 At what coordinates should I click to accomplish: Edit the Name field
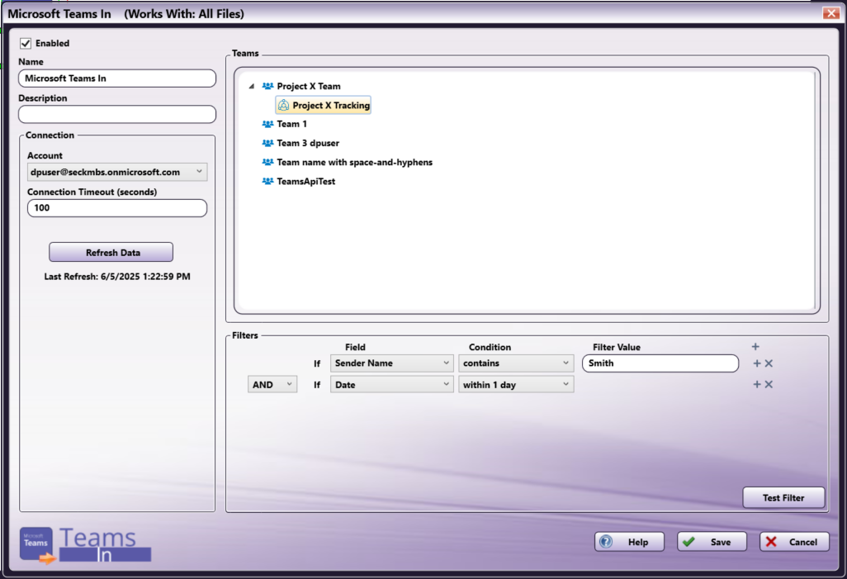point(117,78)
